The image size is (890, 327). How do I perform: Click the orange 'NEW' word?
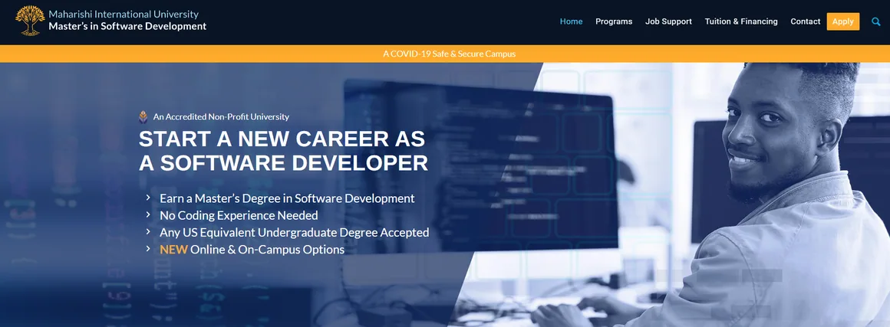tap(173, 250)
